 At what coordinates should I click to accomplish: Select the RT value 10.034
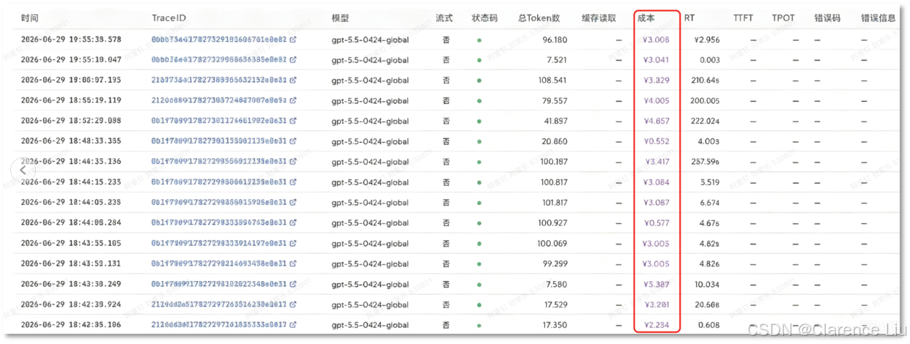tap(708, 283)
